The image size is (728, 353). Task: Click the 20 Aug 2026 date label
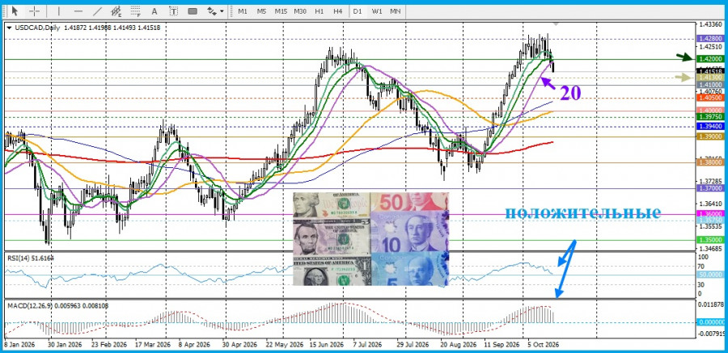point(459,345)
